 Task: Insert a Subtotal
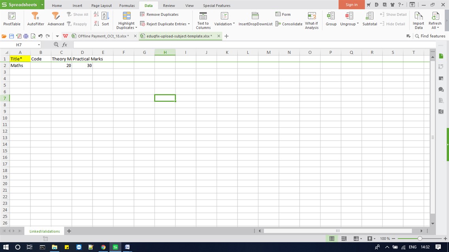click(370, 19)
